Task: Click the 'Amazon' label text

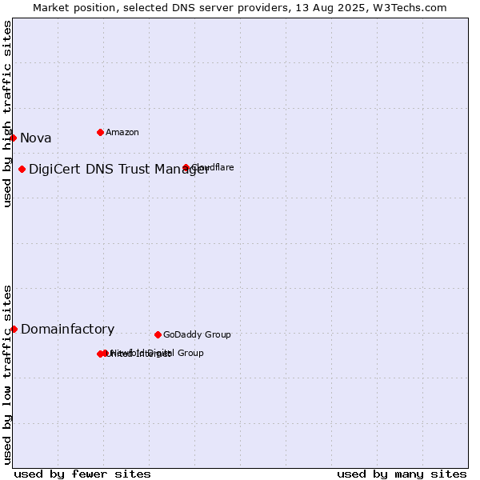Action: pyautogui.click(x=122, y=132)
